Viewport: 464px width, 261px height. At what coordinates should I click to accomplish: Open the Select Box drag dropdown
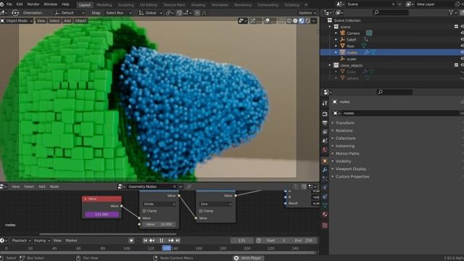pos(118,13)
